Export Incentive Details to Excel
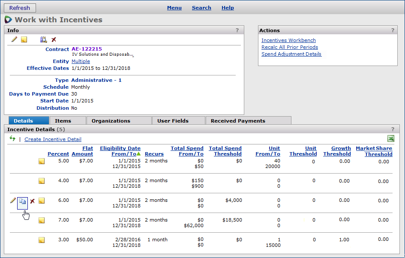 (x=390, y=138)
